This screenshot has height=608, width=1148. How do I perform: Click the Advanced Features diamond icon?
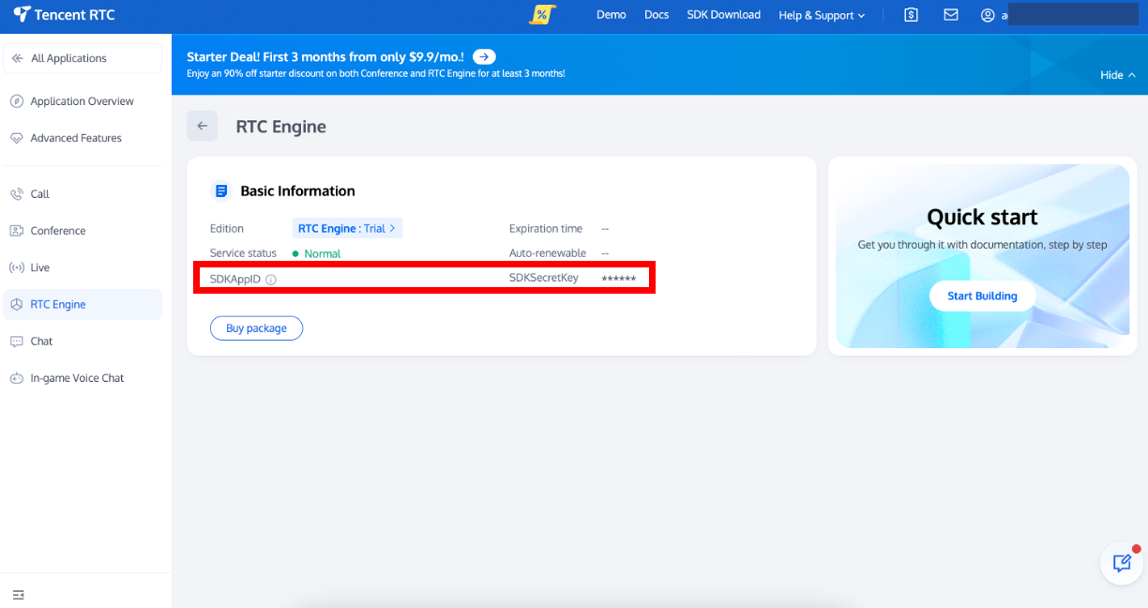[16, 138]
